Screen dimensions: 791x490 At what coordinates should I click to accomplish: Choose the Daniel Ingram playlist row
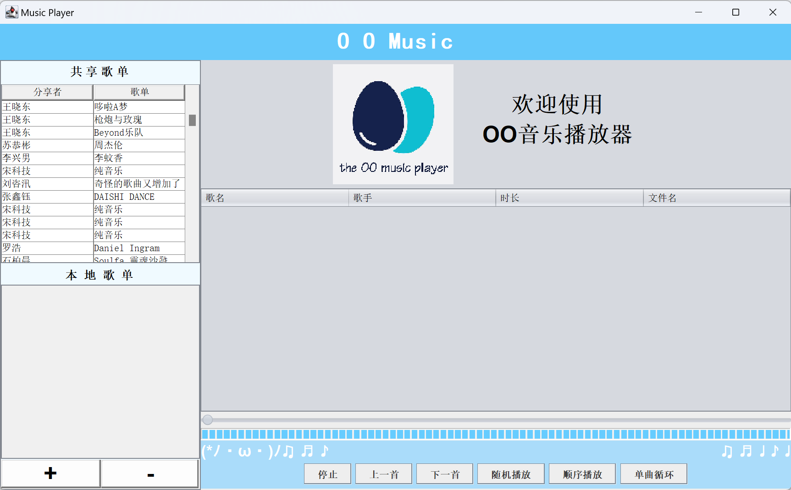coord(138,248)
